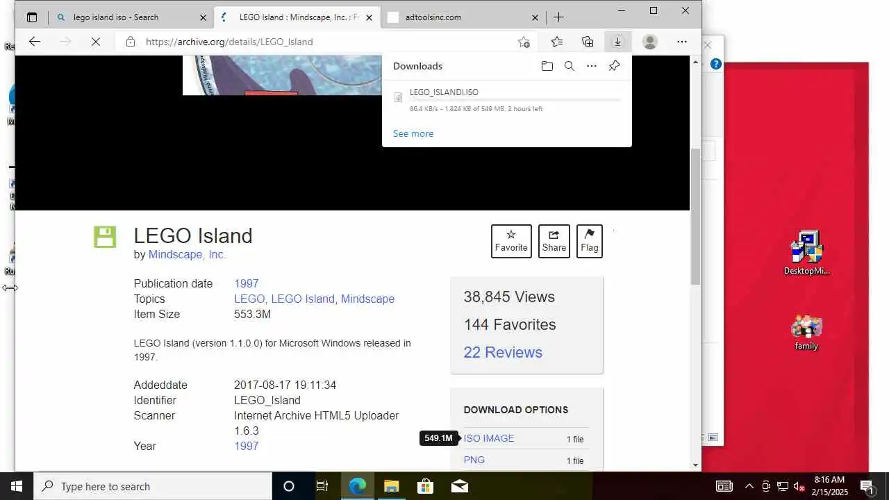This screenshot has width=889, height=500.
Task: Toggle Downloads toolbar button
Action: (x=617, y=42)
